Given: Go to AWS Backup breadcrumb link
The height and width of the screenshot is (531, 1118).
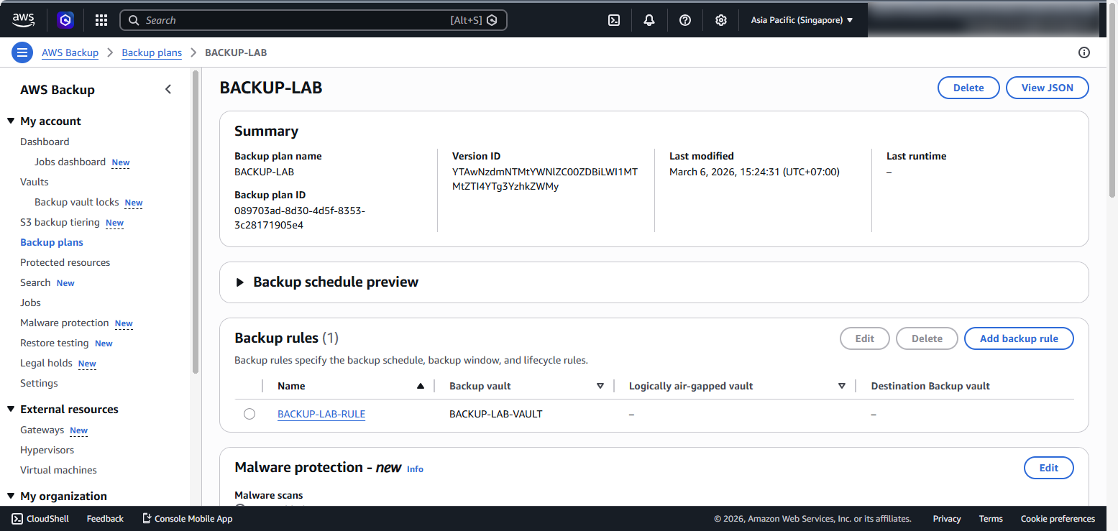Looking at the screenshot, I should click(70, 52).
